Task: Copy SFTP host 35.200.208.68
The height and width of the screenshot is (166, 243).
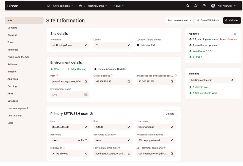Action: [x=86, y=127]
